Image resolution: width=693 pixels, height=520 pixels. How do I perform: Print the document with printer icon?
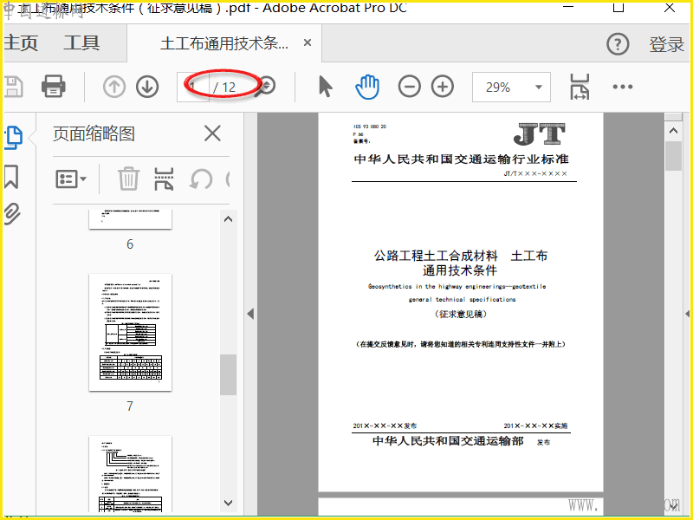[54, 86]
